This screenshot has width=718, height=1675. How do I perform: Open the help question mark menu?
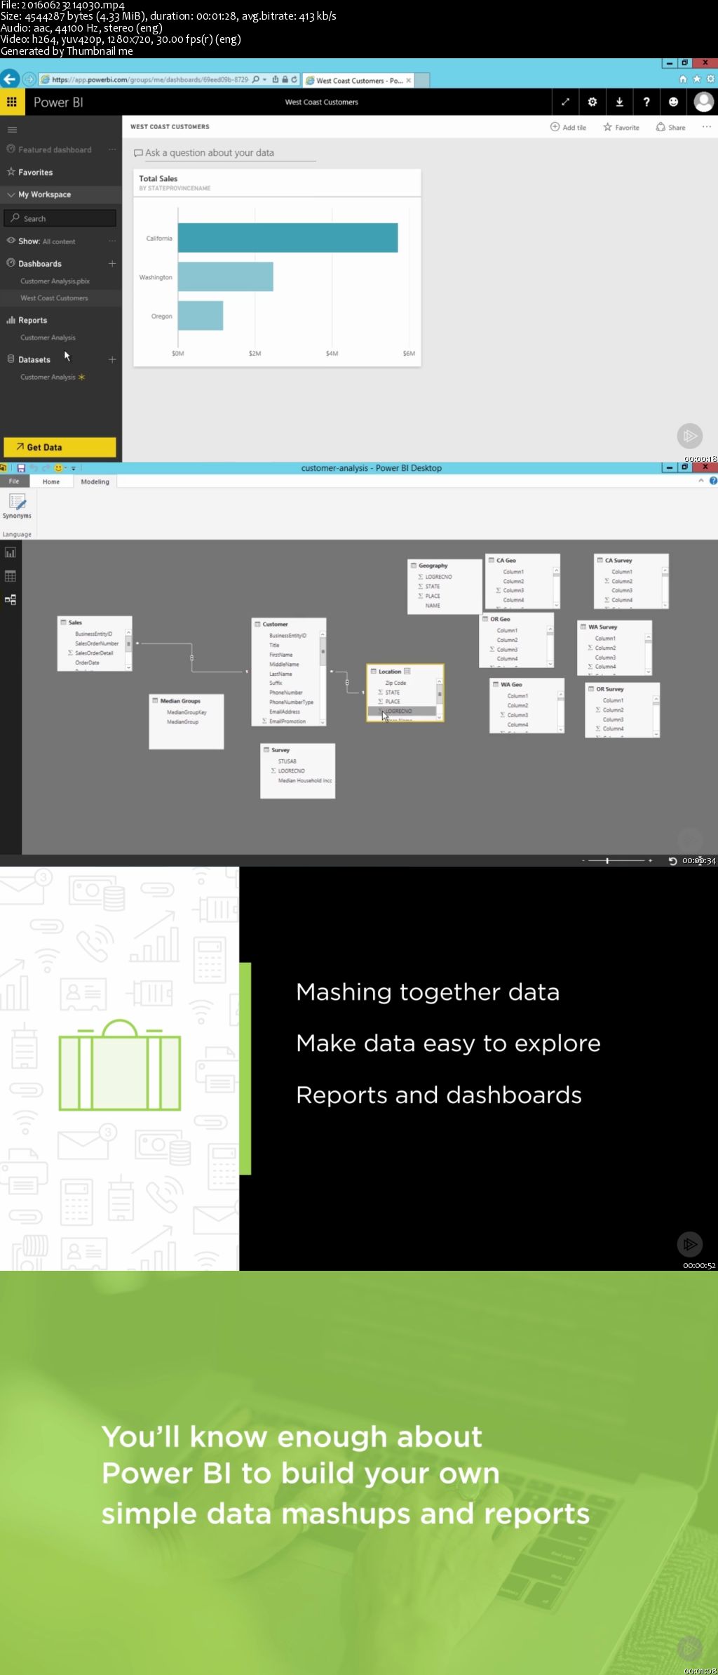tap(646, 102)
